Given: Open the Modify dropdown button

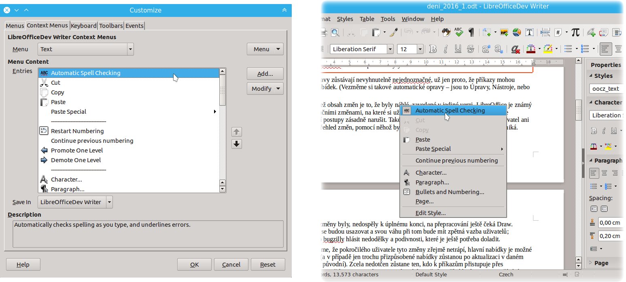Looking at the screenshot, I should pos(265,89).
